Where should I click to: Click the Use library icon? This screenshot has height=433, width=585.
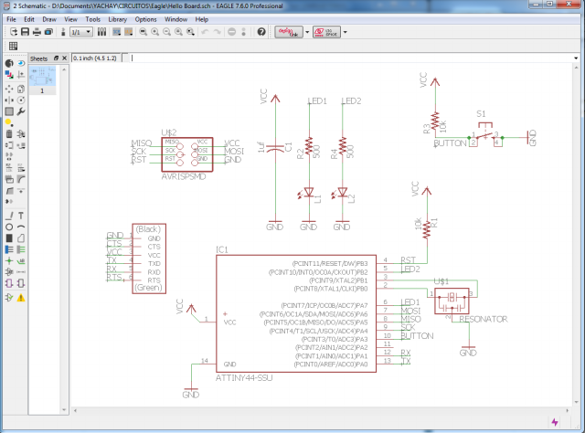[x=101, y=32]
